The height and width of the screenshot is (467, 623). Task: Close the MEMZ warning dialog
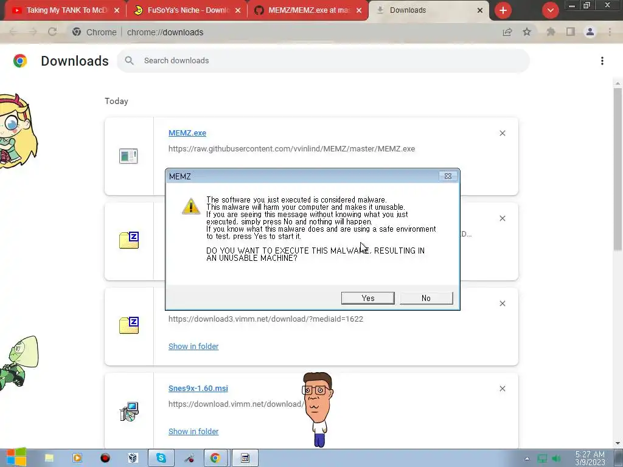[448, 176]
